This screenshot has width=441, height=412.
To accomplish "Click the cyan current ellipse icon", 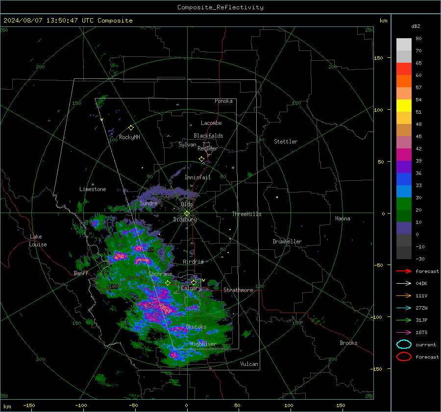I will click(x=404, y=344).
